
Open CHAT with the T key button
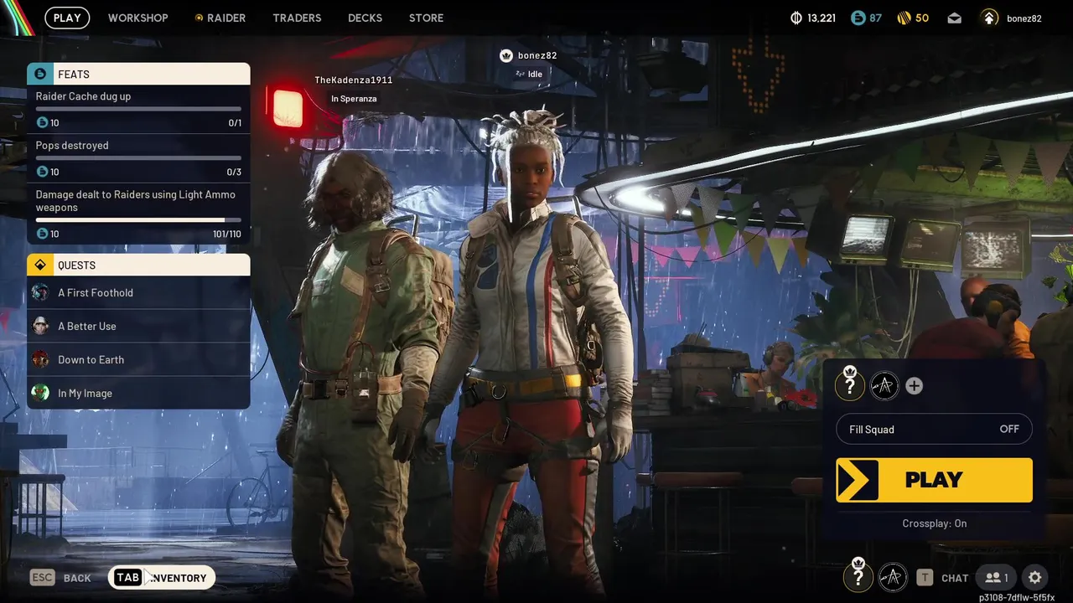[x=942, y=578]
